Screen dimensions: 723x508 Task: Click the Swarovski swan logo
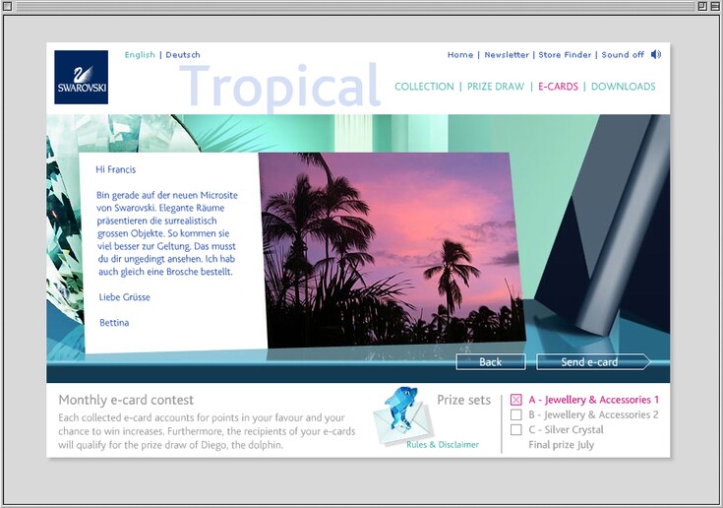click(81, 77)
